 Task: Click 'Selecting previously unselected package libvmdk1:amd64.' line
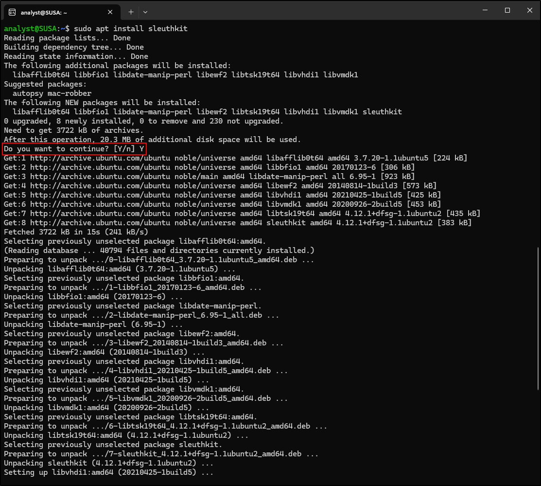(124, 389)
